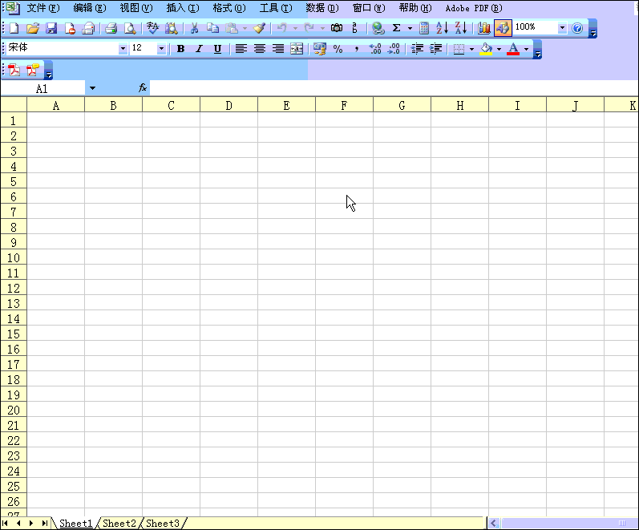Copy selection with the copy icon

pos(212,28)
